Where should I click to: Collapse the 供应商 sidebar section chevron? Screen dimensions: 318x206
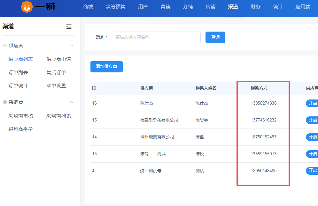point(72,46)
